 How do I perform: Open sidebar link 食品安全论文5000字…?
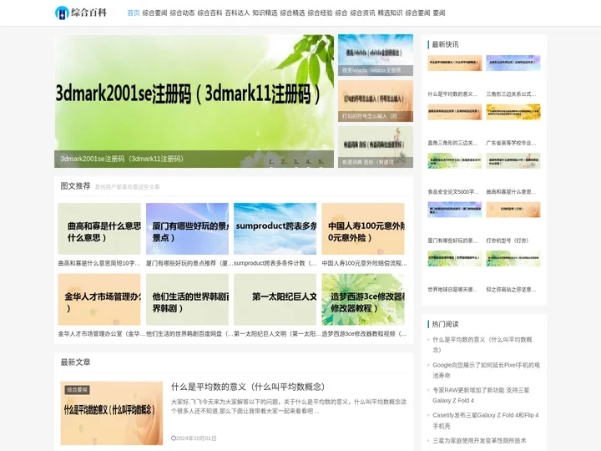pos(453,192)
